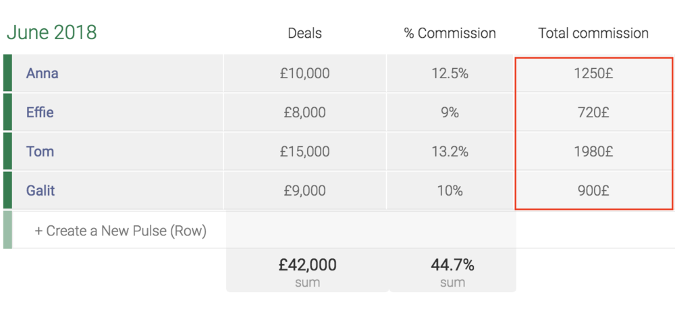Click Anna's 1250£ total commission cell
The height and width of the screenshot is (315, 675).
click(593, 74)
